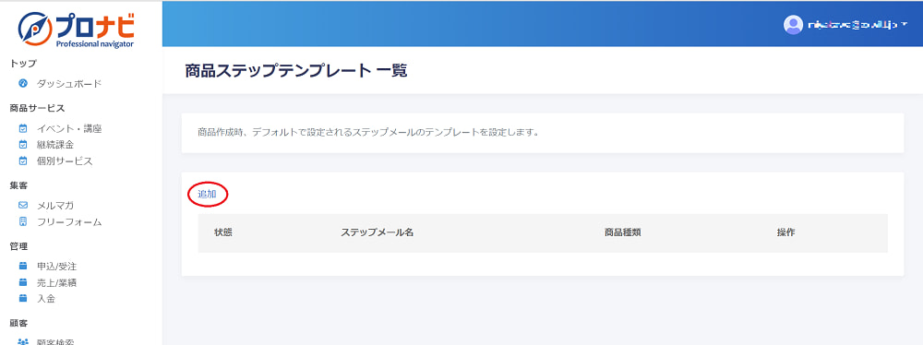Screen dimensions: 923x345
Task: Click calendar icon next to イベント・講座
Action: point(23,128)
